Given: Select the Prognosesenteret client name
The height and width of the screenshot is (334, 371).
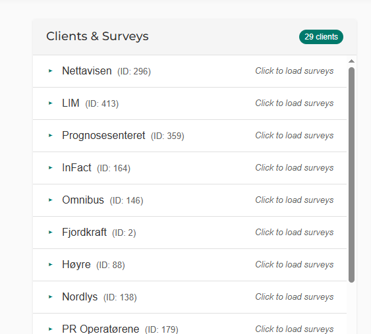Looking at the screenshot, I should pos(103,136).
